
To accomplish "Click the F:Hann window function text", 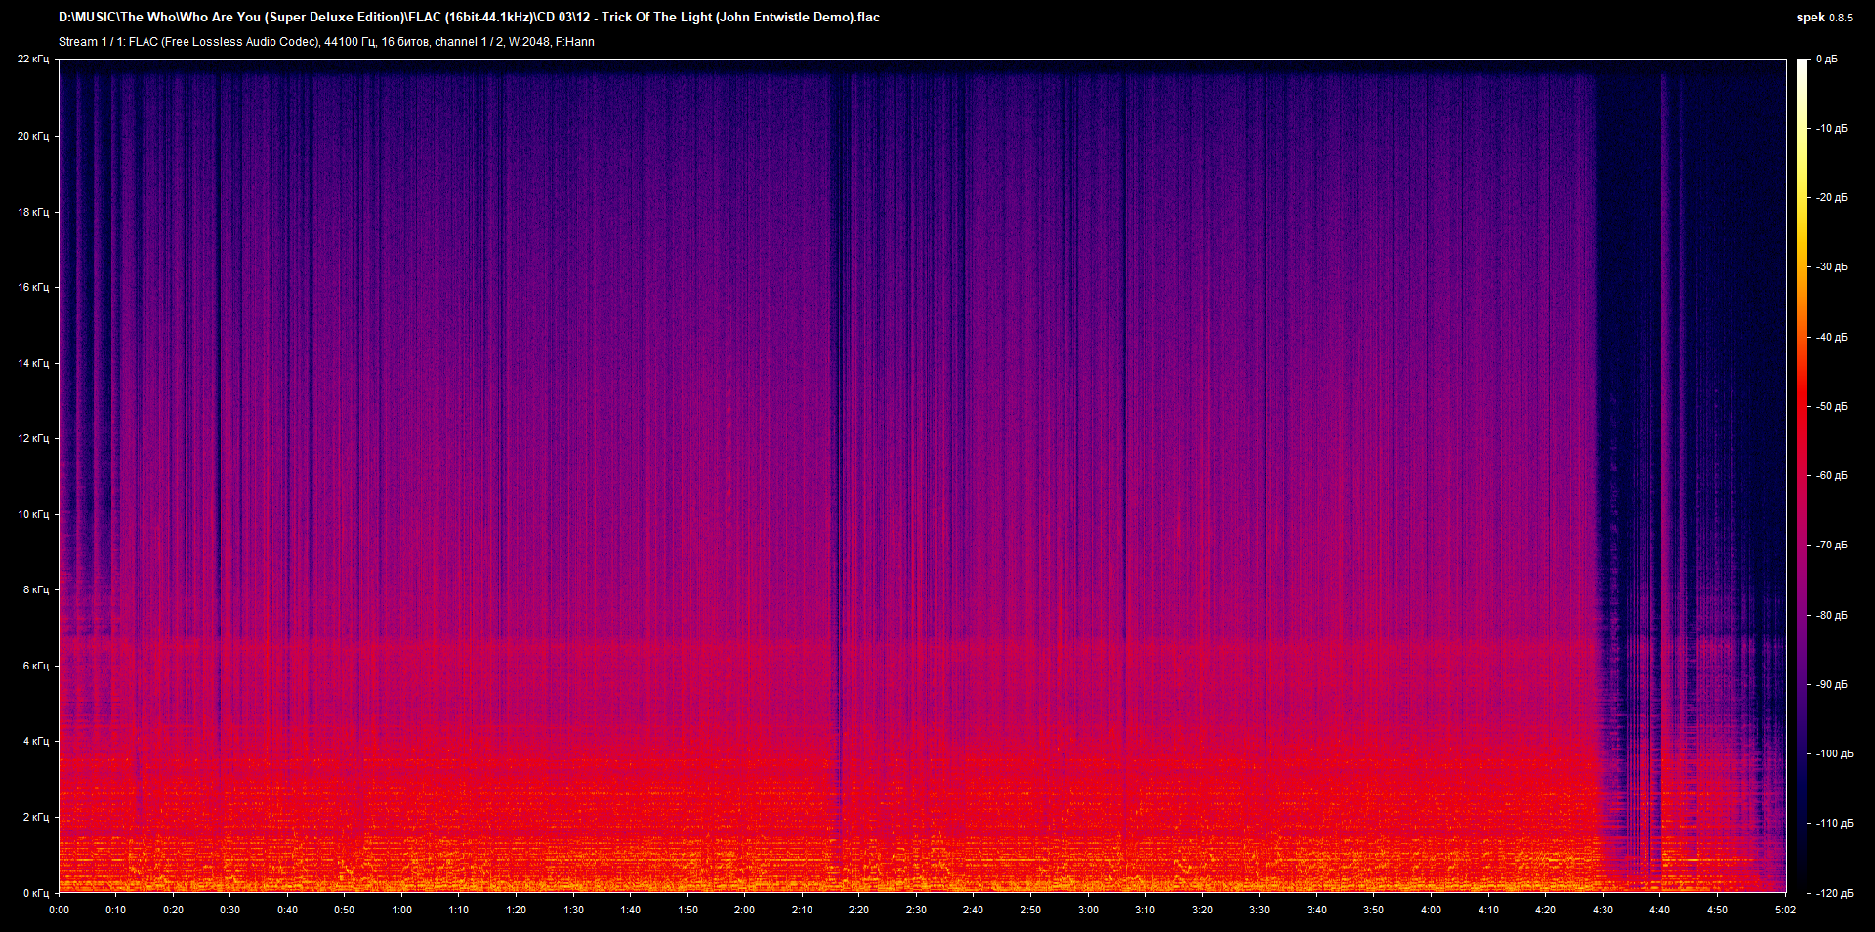I will click(x=575, y=42).
